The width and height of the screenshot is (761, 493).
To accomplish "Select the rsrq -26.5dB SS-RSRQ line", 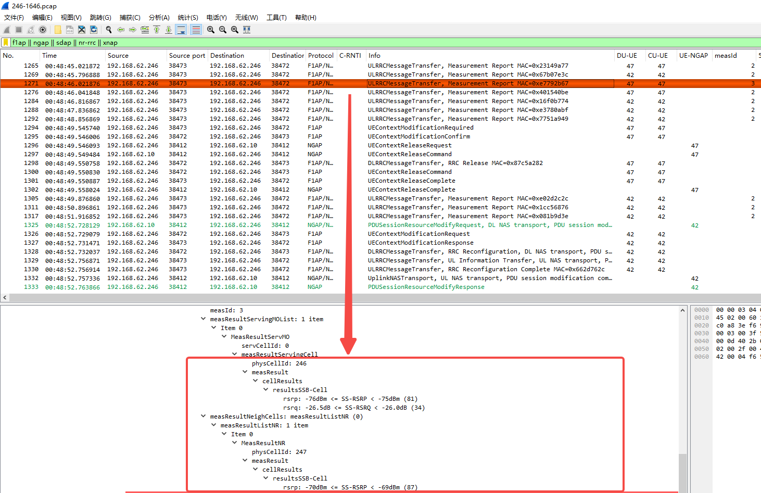I will tap(354, 408).
